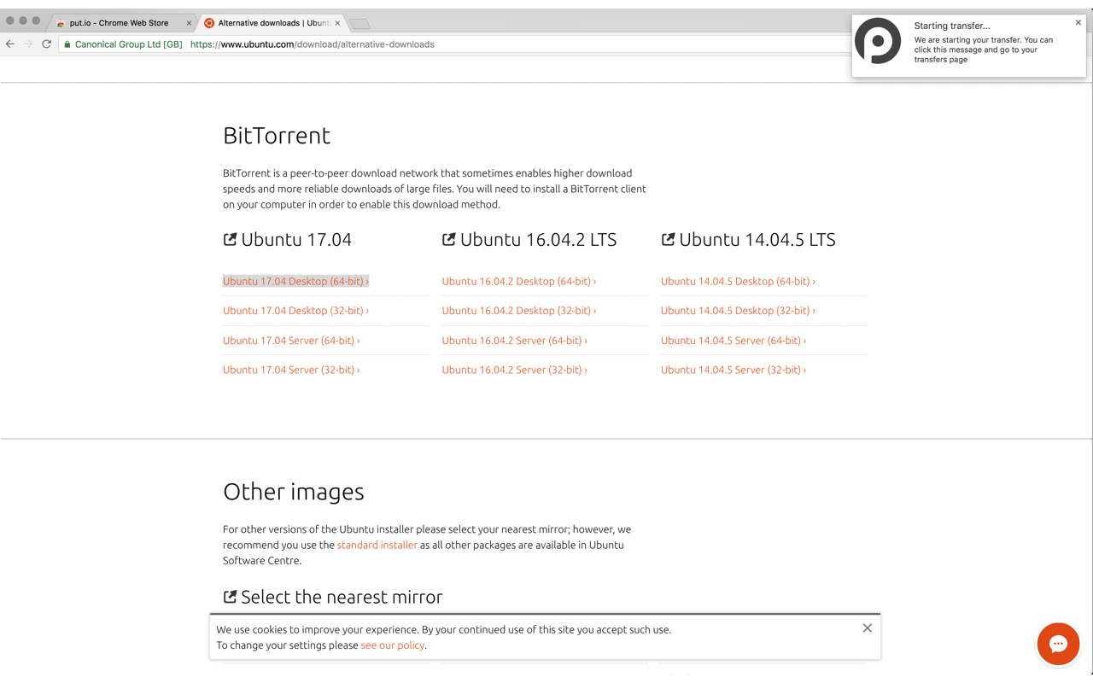Viewport: 1093px width, 683px height.
Task: Open the see our policy link
Action: tap(392, 645)
